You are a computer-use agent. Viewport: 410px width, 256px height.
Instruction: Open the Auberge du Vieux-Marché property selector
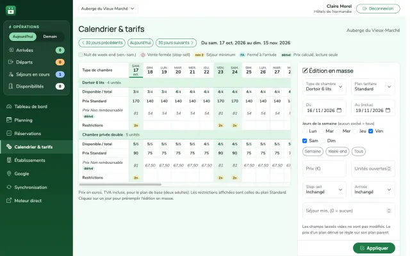tap(108, 8)
